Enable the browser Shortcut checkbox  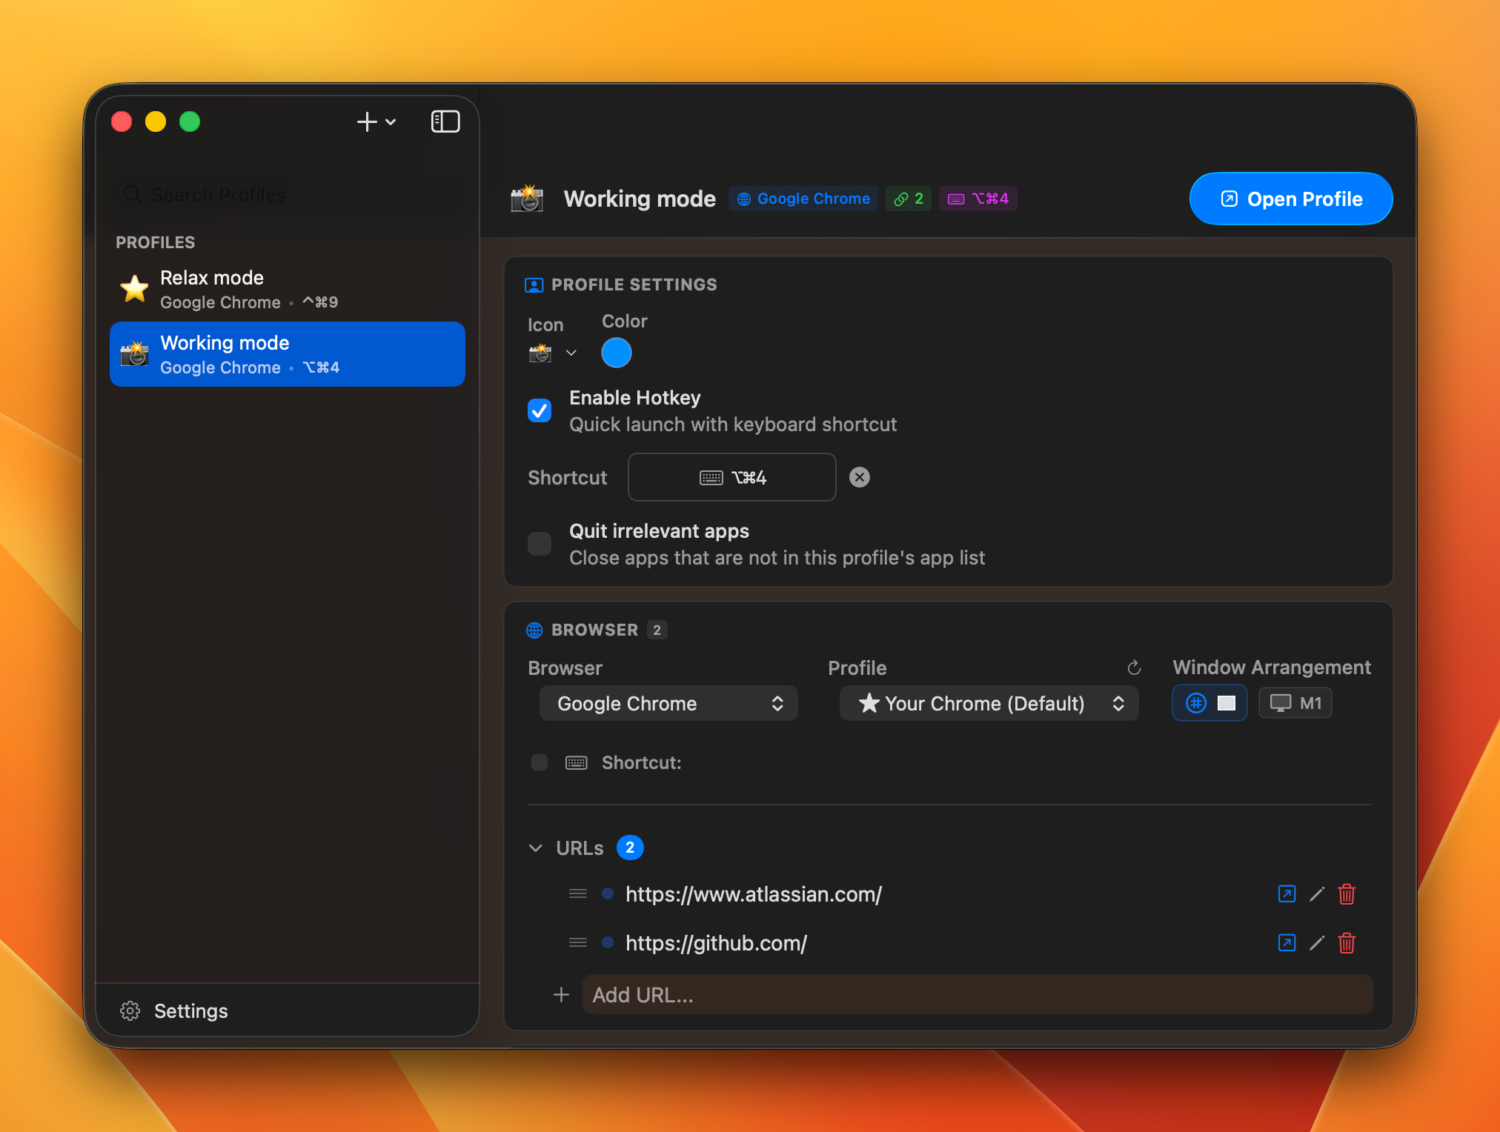point(539,762)
